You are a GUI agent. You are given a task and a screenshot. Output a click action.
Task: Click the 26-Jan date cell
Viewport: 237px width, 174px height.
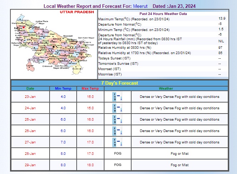(30, 131)
